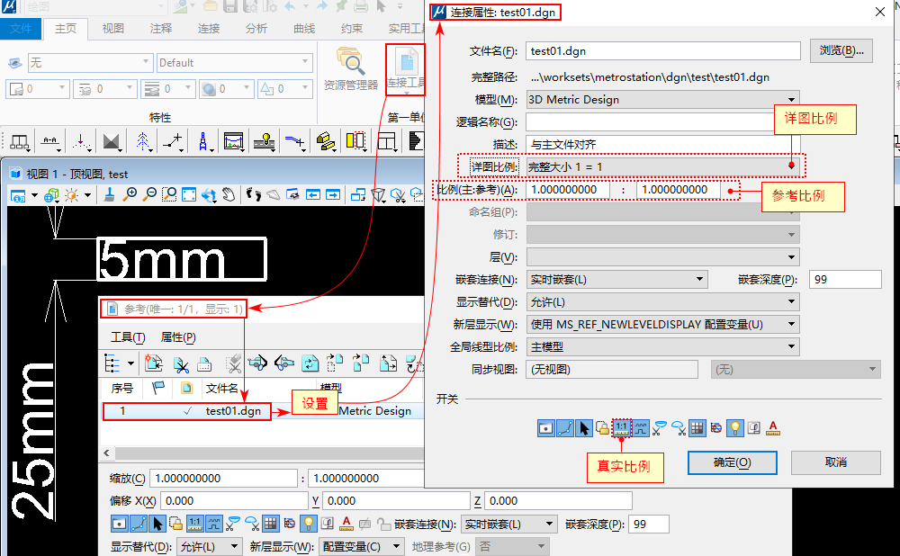Click the 浏览(B)... button

[x=841, y=50]
